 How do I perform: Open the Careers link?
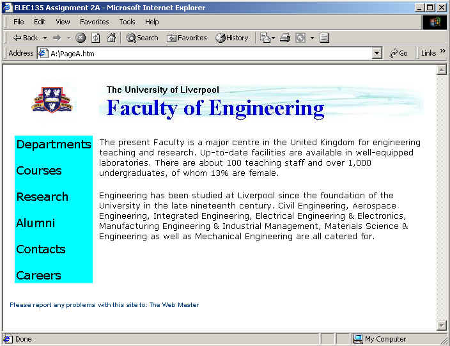pos(38,276)
